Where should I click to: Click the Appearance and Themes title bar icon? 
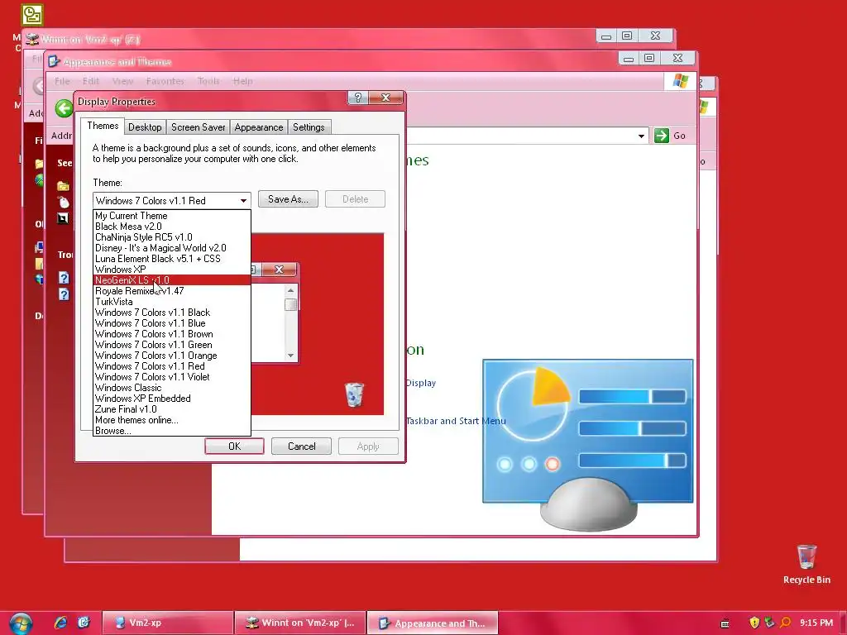coord(54,61)
